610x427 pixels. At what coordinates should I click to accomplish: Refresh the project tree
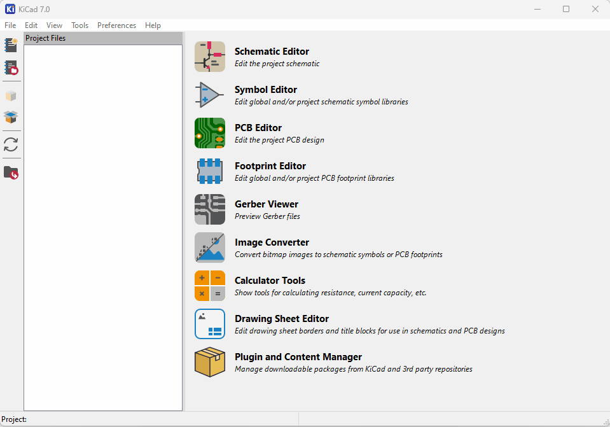tap(11, 144)
